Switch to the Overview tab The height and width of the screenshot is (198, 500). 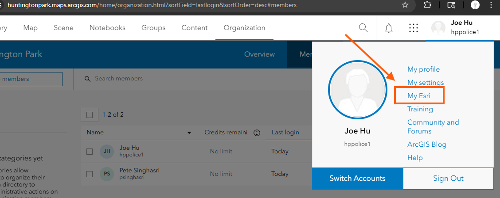click(x=259, y=54)
